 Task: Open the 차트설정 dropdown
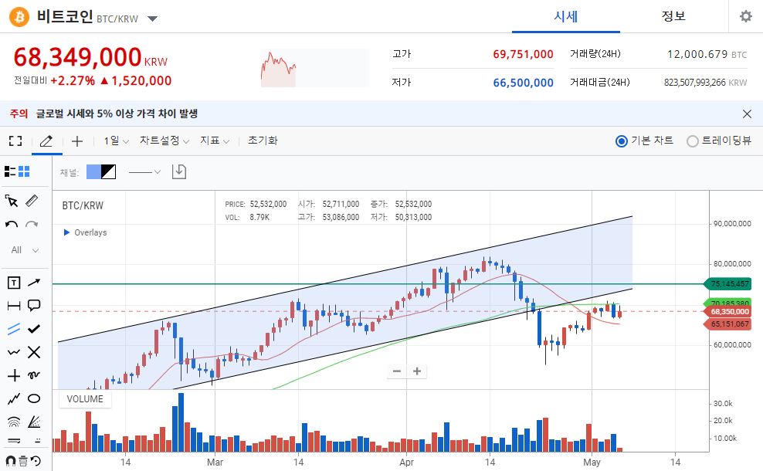point(164,141)
